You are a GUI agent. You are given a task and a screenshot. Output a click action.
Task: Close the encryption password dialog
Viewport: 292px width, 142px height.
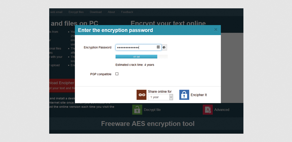pos(216,29)
